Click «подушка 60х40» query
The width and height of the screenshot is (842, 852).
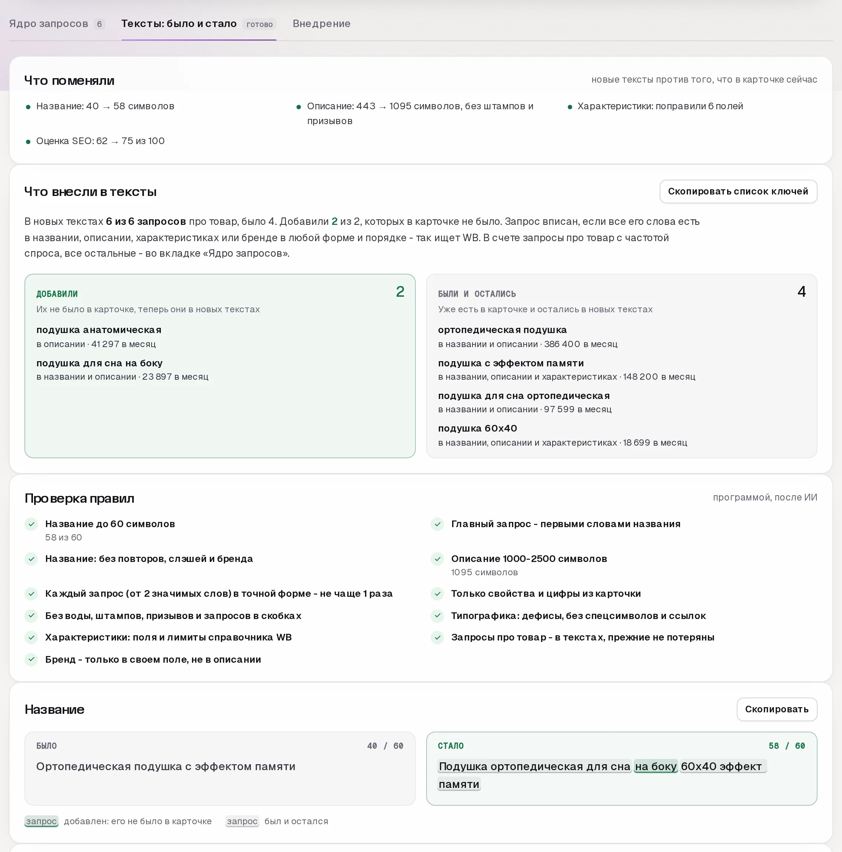tap(477, 428)
